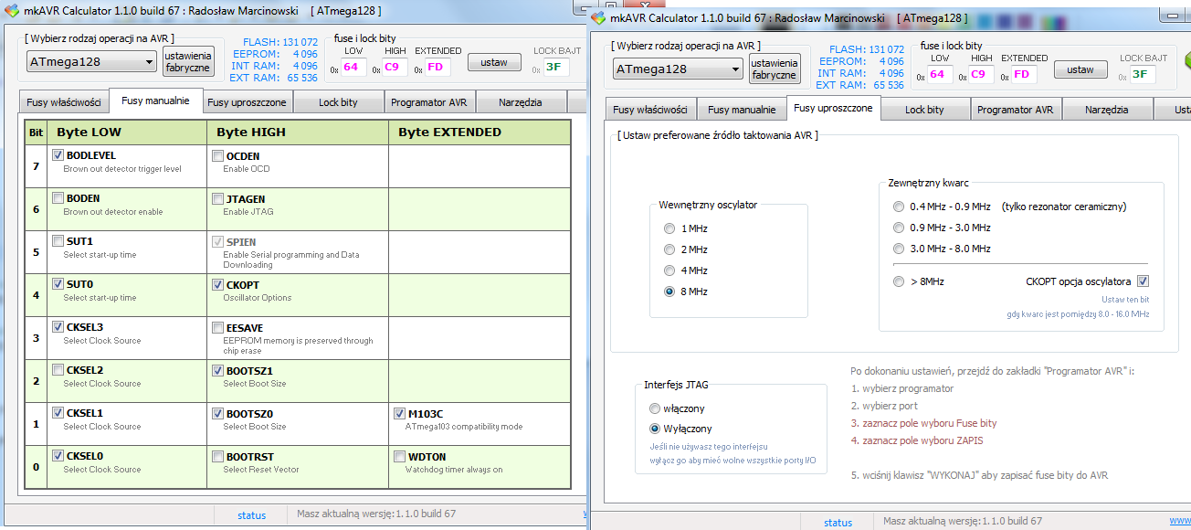Screen dimensions: 1191x530
Task: Click 'status' link in left window
Action: pyautogui.click(x=251, y=515)
